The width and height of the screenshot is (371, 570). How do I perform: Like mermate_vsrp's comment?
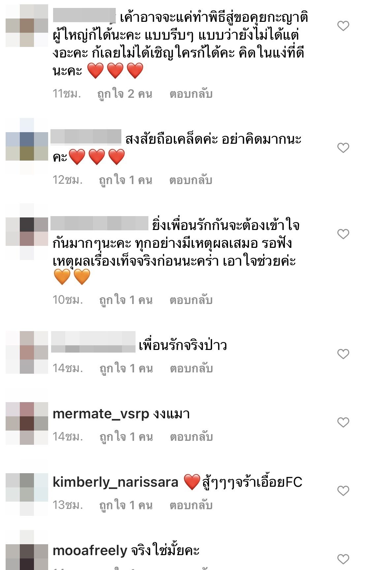coord(343,422)
